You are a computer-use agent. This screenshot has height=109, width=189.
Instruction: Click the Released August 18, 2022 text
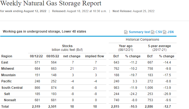pyautogui.click(x=79, y=11)
